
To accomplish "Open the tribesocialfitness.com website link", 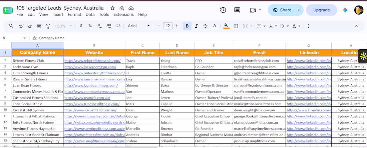I will [x=92, y=104].
